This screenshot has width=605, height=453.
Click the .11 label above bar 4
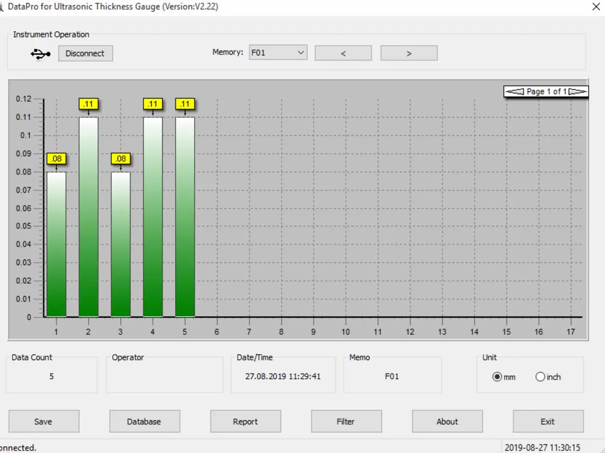(153, 104)
